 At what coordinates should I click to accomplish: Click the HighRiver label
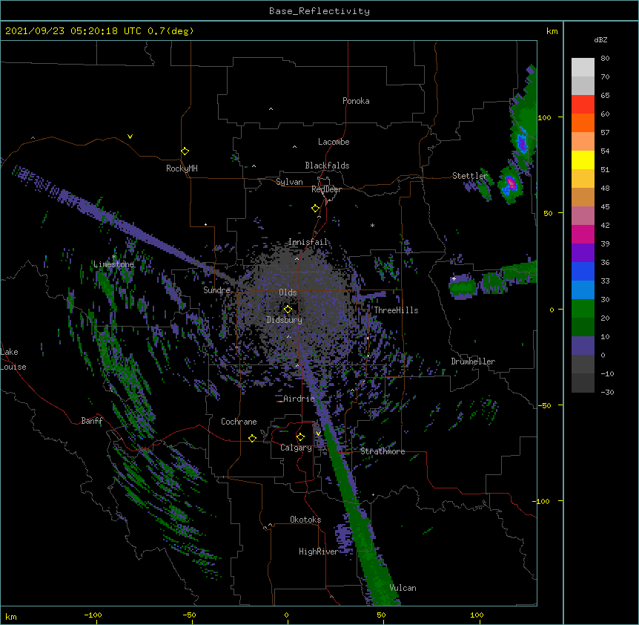(318, 552)
